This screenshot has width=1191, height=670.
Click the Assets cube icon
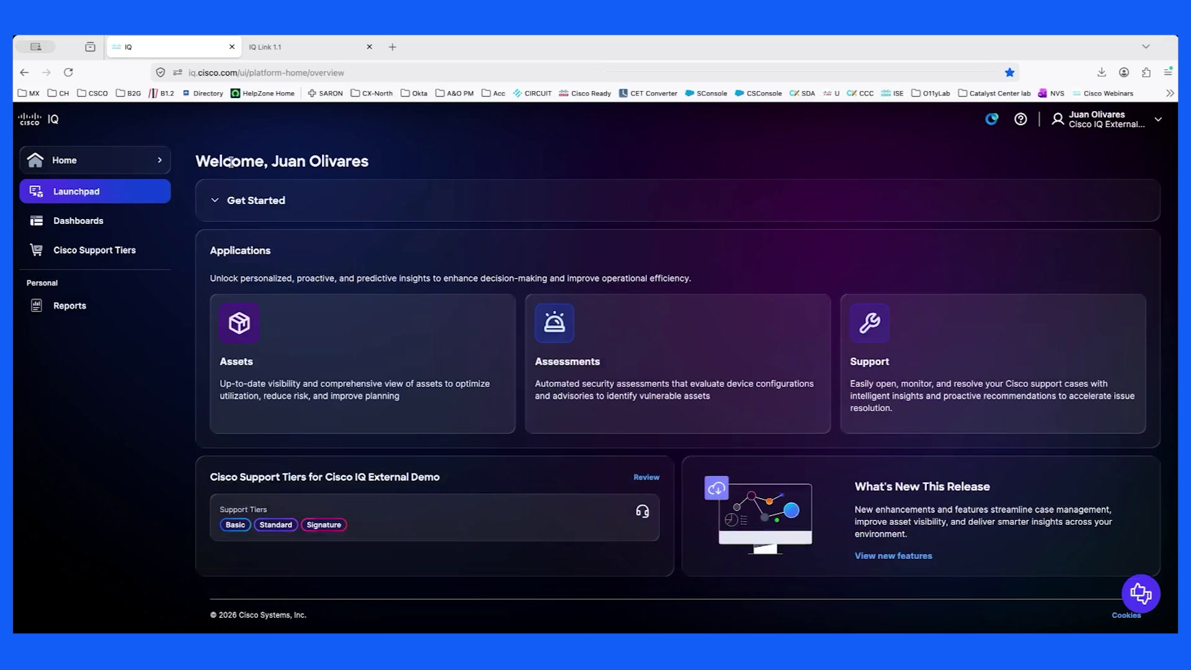click(x=239, y=323)
